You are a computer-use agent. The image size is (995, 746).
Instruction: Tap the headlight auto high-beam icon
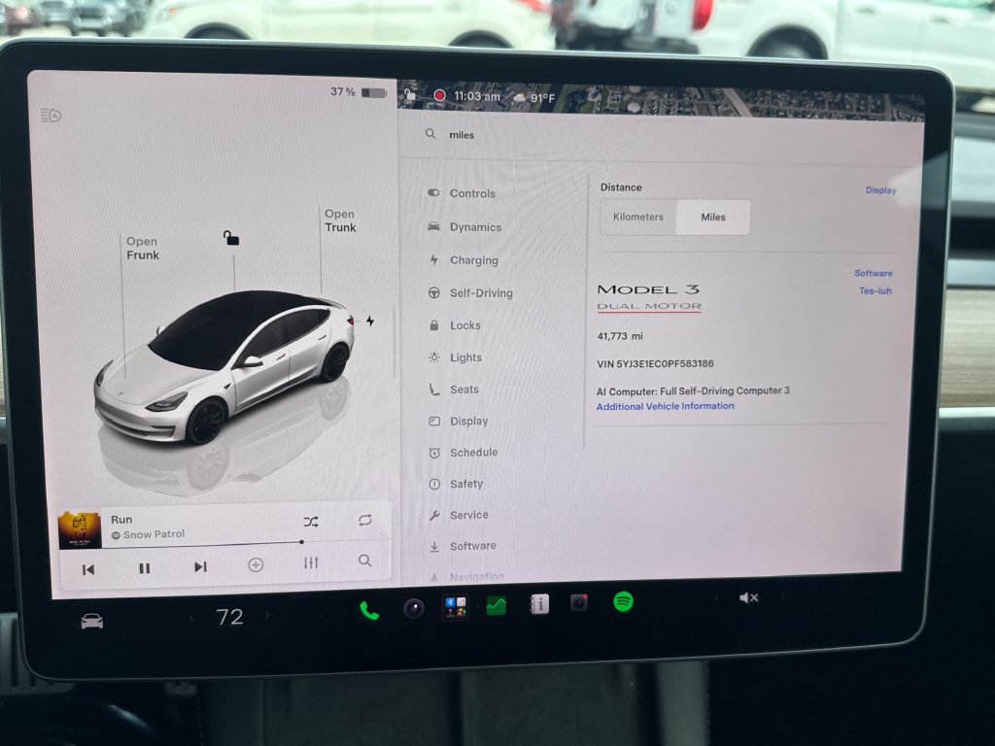pyautogui.click(x=51, y=116)
